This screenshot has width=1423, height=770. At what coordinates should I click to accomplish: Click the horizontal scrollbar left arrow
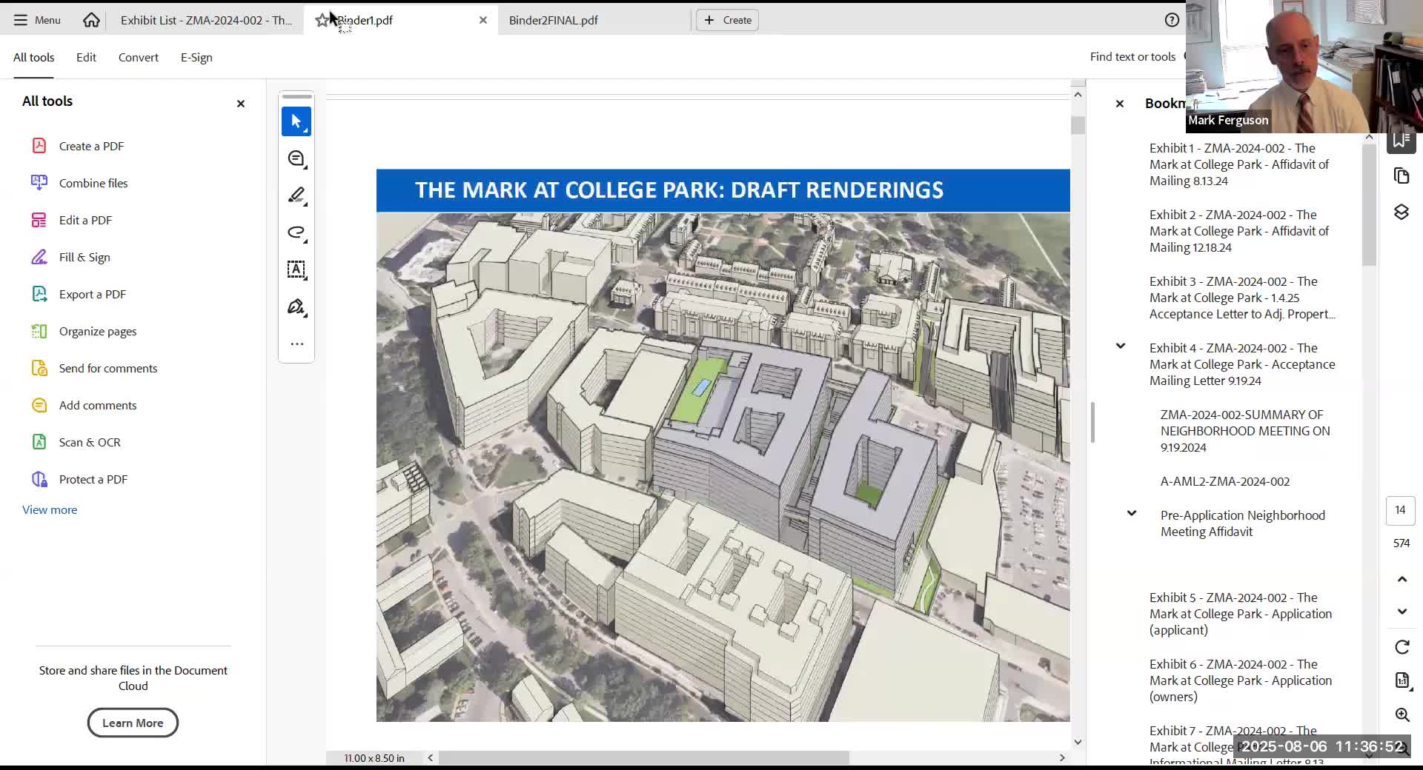[x=430, y=757]
